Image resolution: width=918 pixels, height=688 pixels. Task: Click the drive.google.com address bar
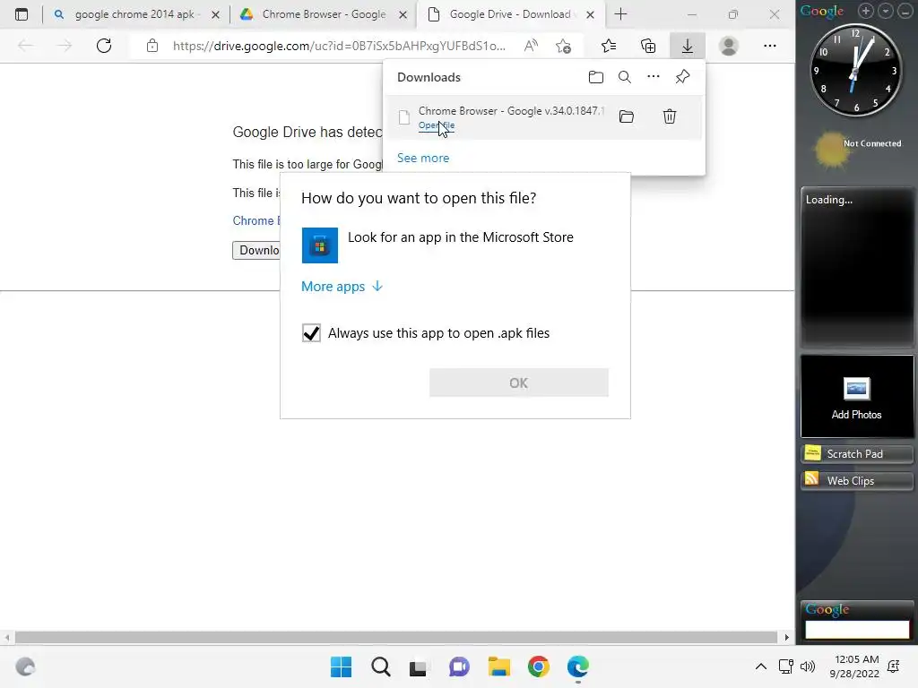pyautogui.click(x=340, y=46)
